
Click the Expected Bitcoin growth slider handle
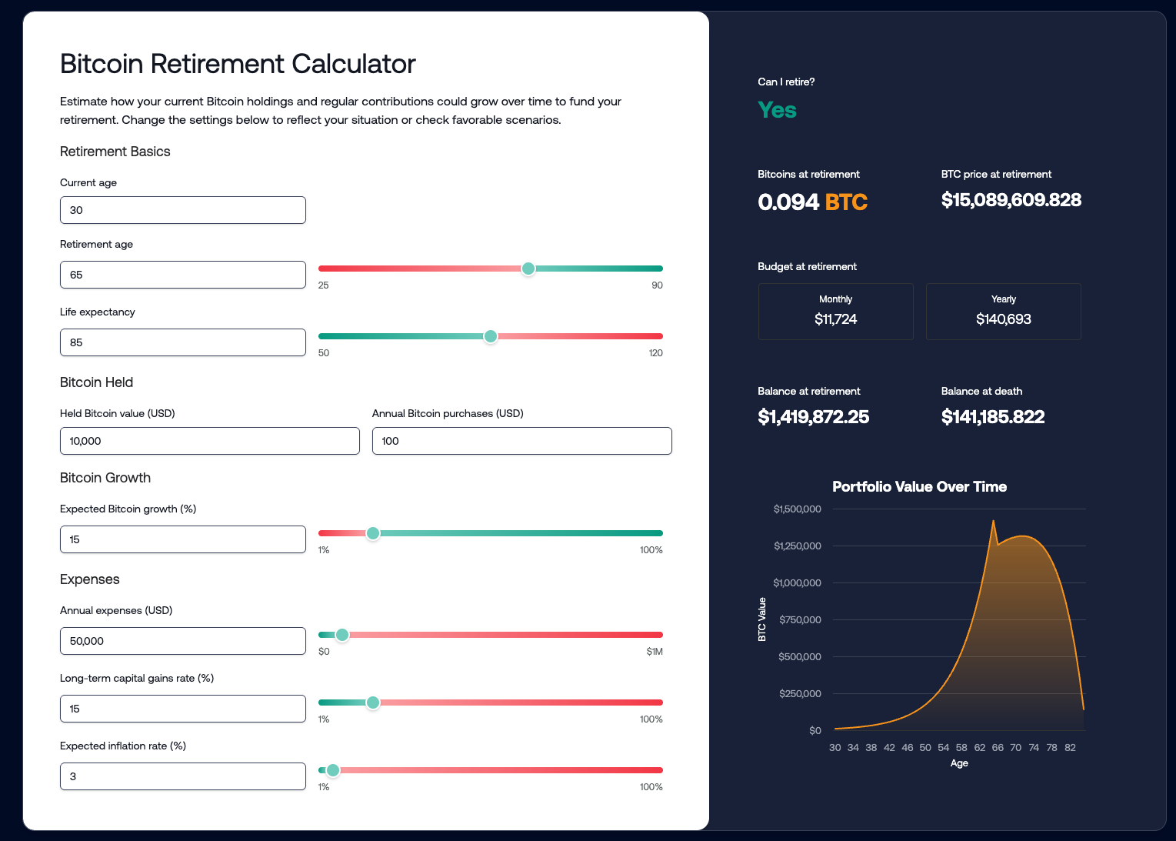point(373,533)
